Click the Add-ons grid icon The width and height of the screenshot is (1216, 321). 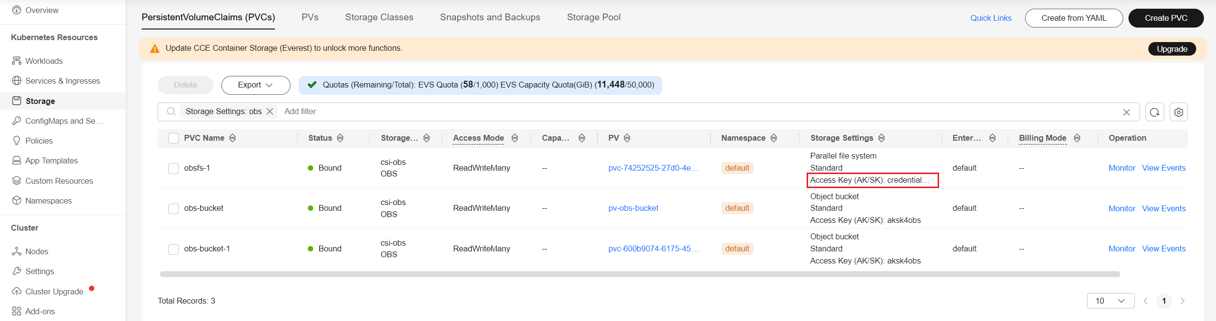coord(16,311)
